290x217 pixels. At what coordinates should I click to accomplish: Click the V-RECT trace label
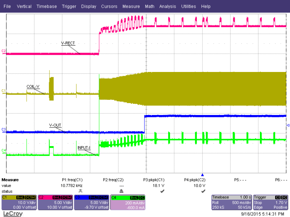pos(68,43)
